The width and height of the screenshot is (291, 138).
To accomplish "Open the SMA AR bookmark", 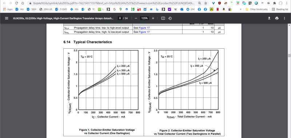I will [46, 9].
